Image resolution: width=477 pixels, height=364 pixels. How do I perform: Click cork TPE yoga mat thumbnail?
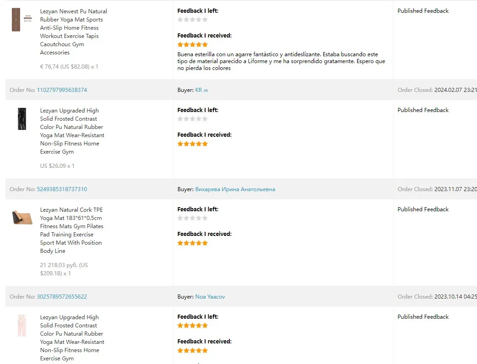(x=22, y=217)
